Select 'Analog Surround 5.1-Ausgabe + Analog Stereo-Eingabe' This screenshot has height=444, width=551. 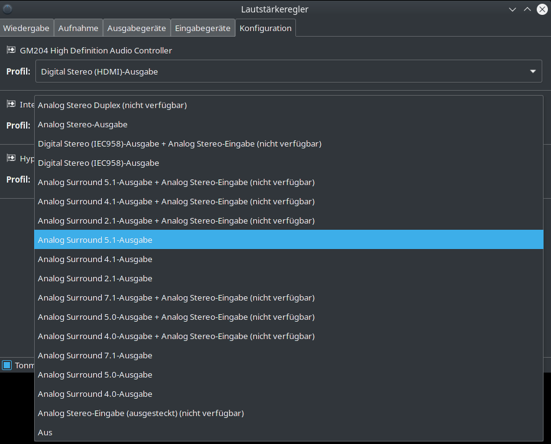(289, 182)
